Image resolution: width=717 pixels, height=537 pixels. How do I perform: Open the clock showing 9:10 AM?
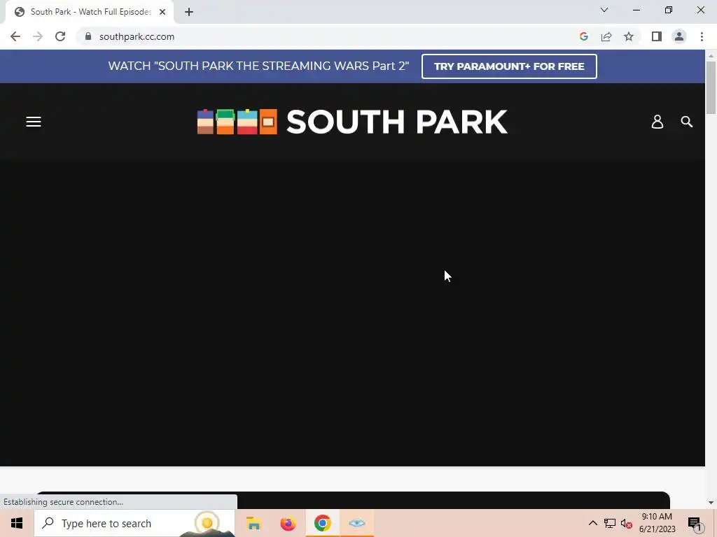(657, 523)
